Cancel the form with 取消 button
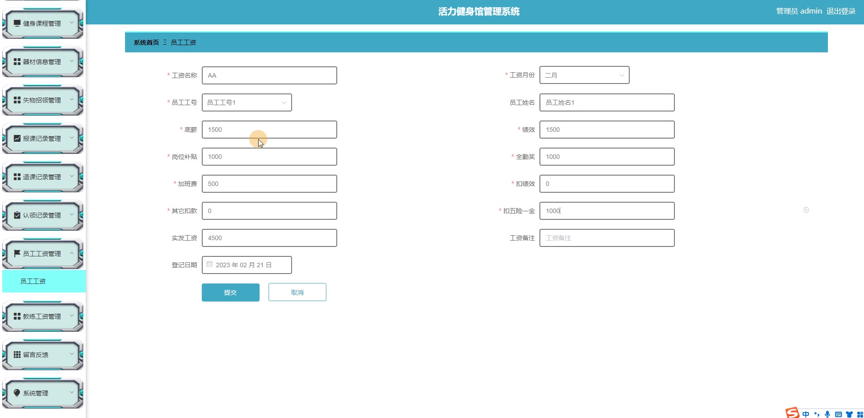This screenshot has width=864, height=418. 297,293
